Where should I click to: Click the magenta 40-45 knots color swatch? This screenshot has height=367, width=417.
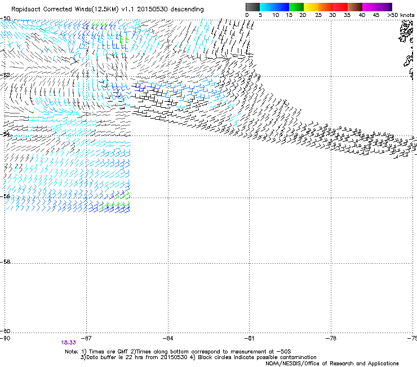[x=370, y=7]
